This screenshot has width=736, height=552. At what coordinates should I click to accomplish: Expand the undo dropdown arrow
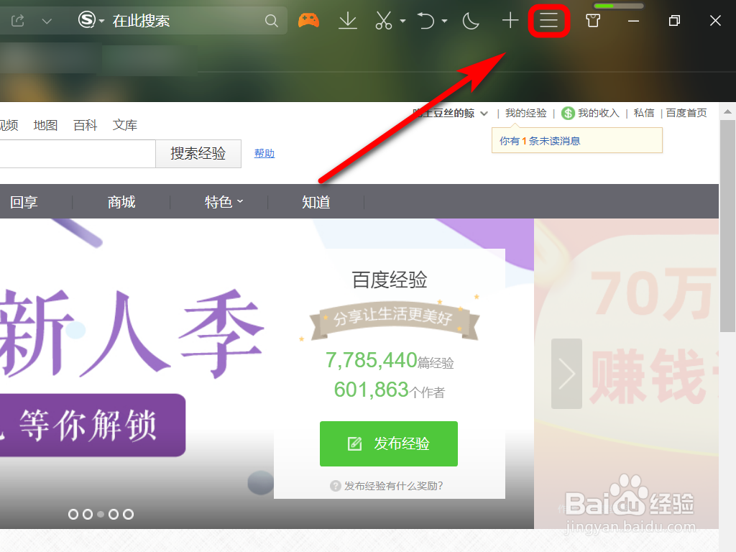click(x=444, y=21)
